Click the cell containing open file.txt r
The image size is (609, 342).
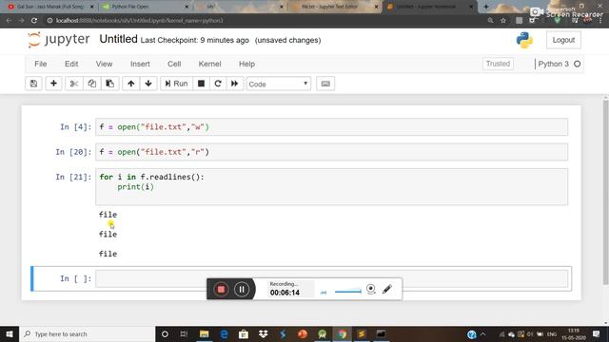pyautogui.click(x=332, y=152)
